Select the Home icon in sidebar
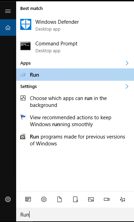The width and height of the screenshot is (134, 222). point(8,27)
